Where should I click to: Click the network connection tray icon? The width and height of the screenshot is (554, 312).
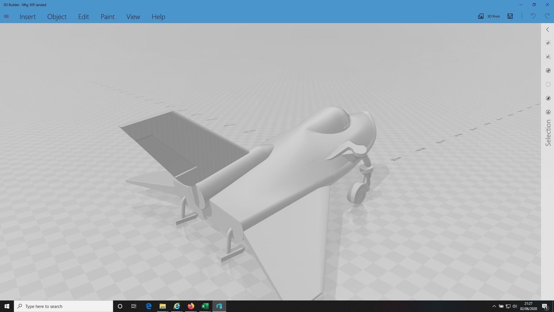point(508,306)
